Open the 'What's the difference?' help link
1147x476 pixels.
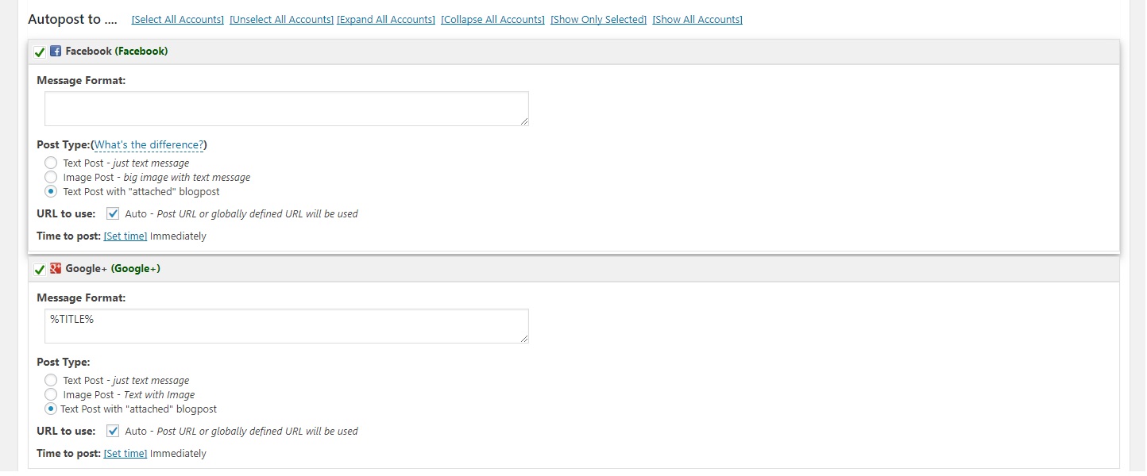[x=149, y=145]
